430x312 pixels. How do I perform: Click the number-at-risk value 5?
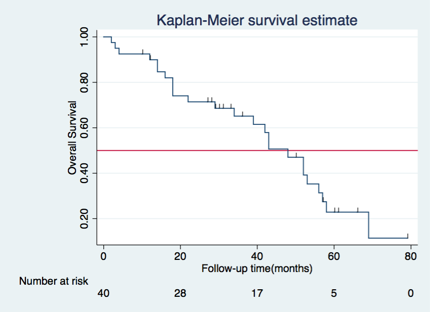[x=334, y=293]
